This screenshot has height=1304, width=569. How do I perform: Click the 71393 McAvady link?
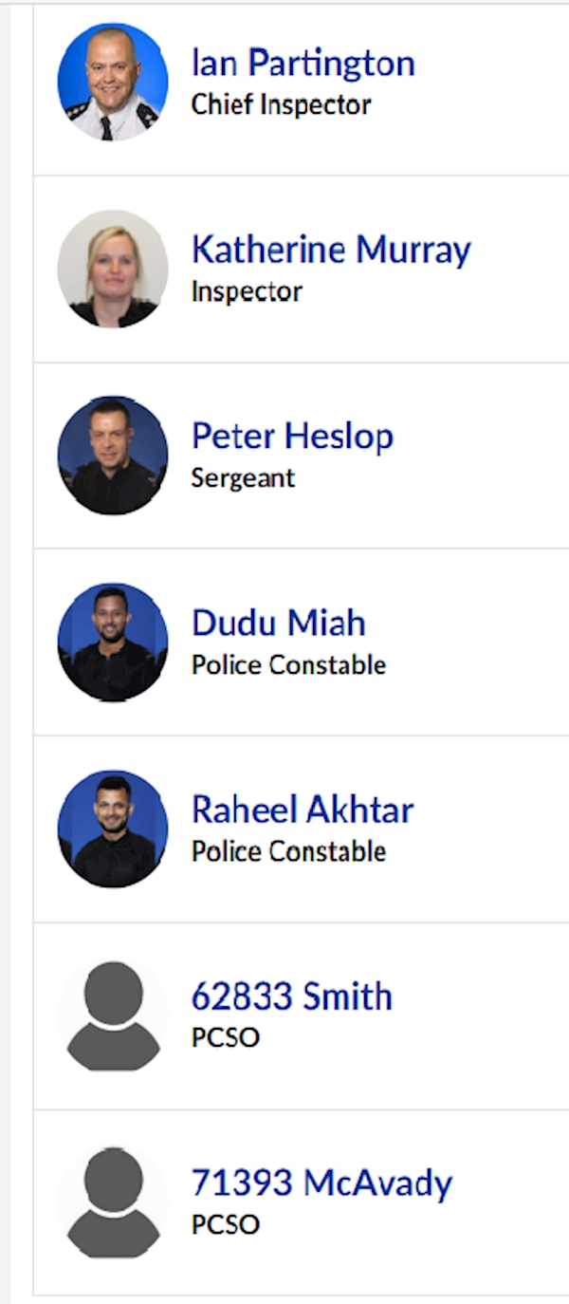click(321, 1183)
